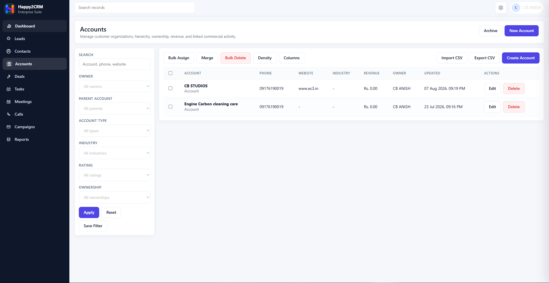Viewport: 549px width, 283px height.
Task: Go to Dashboard in the sidebar
Action: 35,26
